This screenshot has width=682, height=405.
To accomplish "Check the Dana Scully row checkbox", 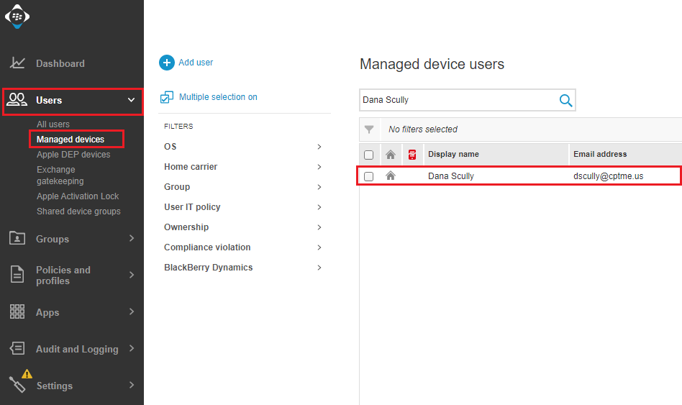I will click(368, 176).
